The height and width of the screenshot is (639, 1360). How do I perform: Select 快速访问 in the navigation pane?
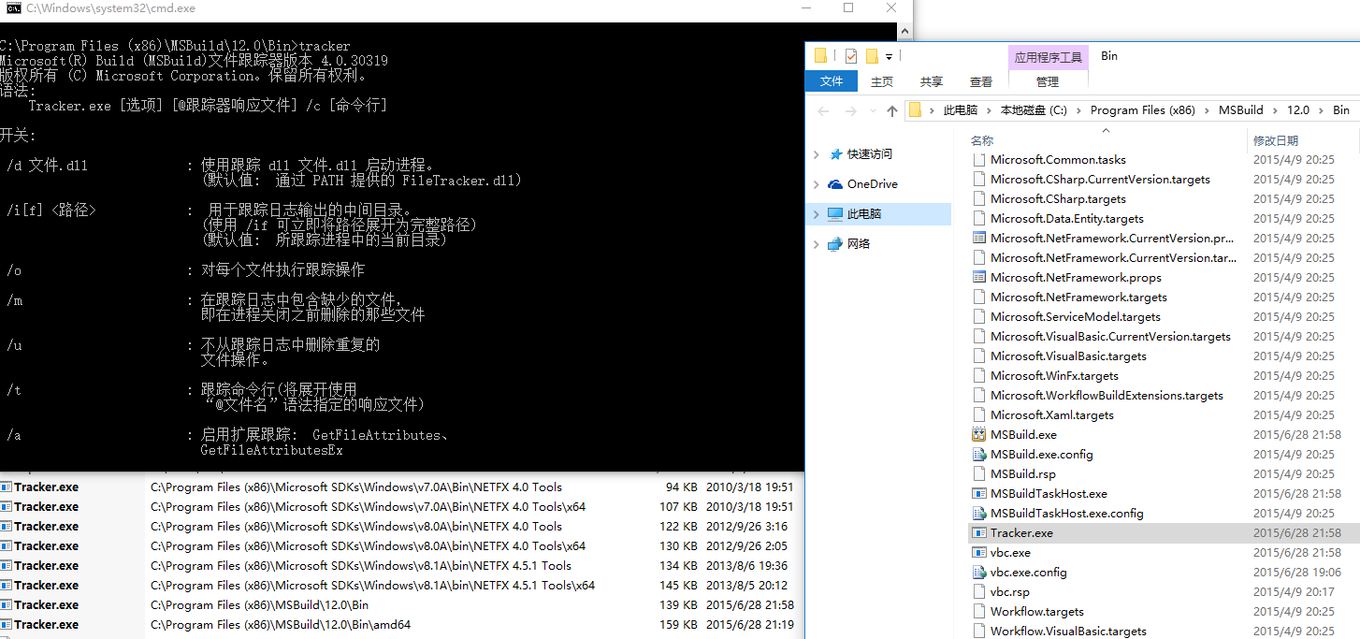pyautogui.click(x=870, y=154)
